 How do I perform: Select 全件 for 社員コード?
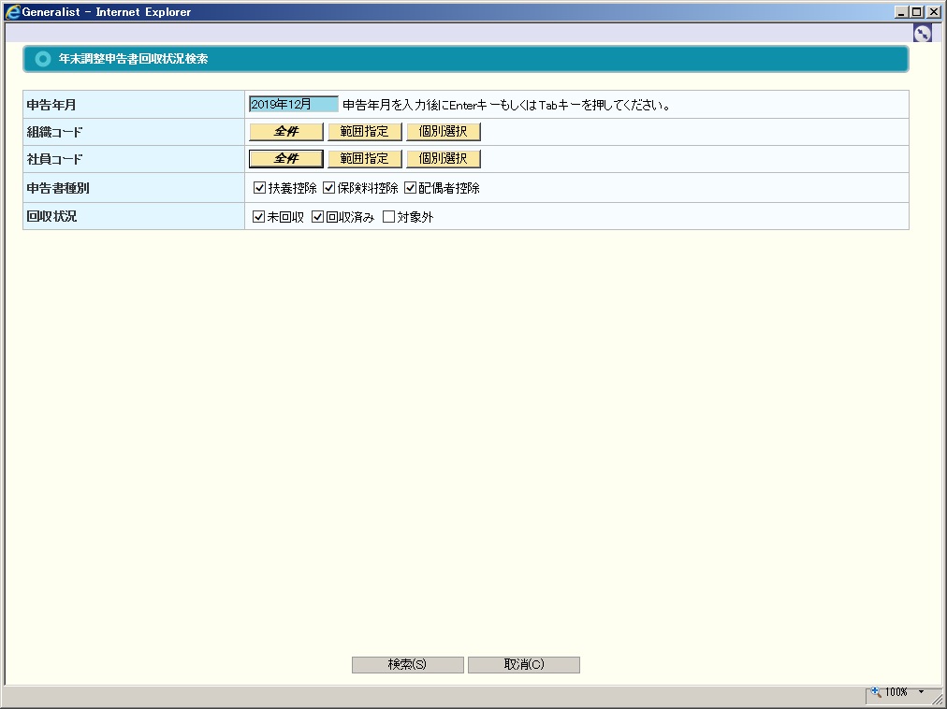coord(285,159)
